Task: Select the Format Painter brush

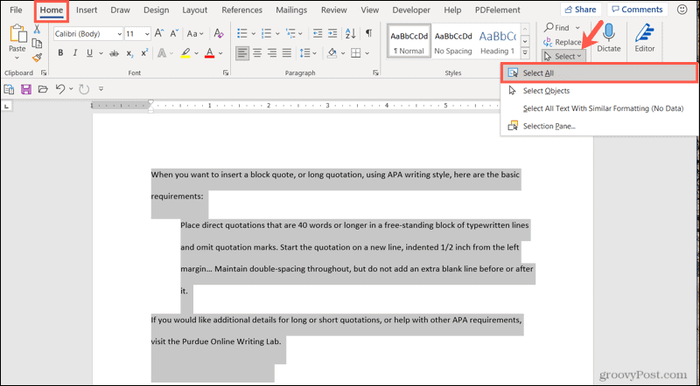Action: click(x=37, y=58)
